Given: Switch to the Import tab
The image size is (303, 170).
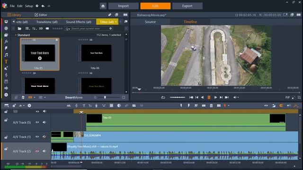Looking at the screenshot, I should click(123, 6).
